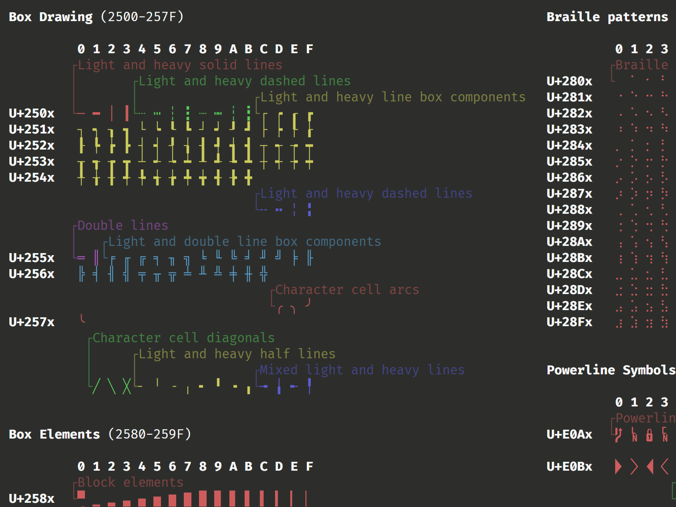Click the green forward-slash diagonal glyph

click(96, 386)
